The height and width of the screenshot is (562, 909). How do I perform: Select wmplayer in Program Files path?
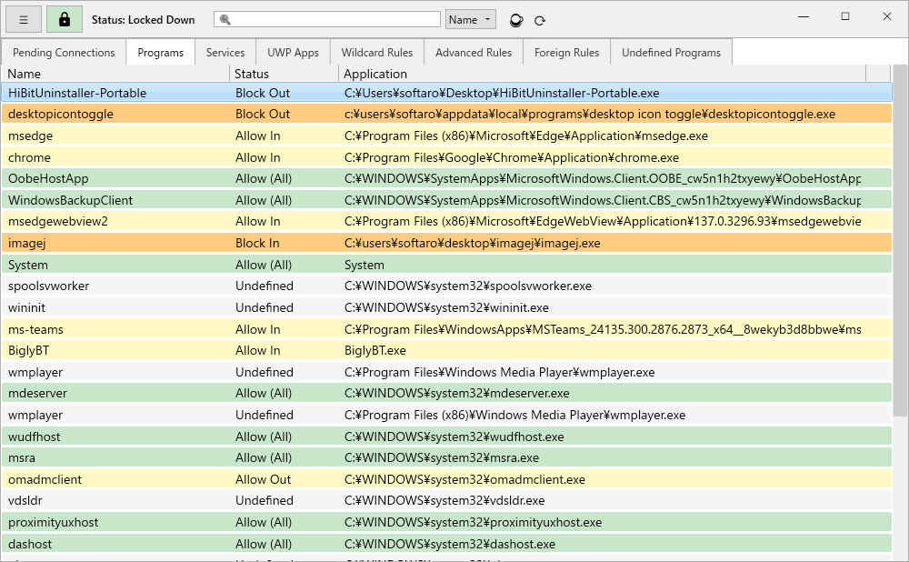click(446, 372)
